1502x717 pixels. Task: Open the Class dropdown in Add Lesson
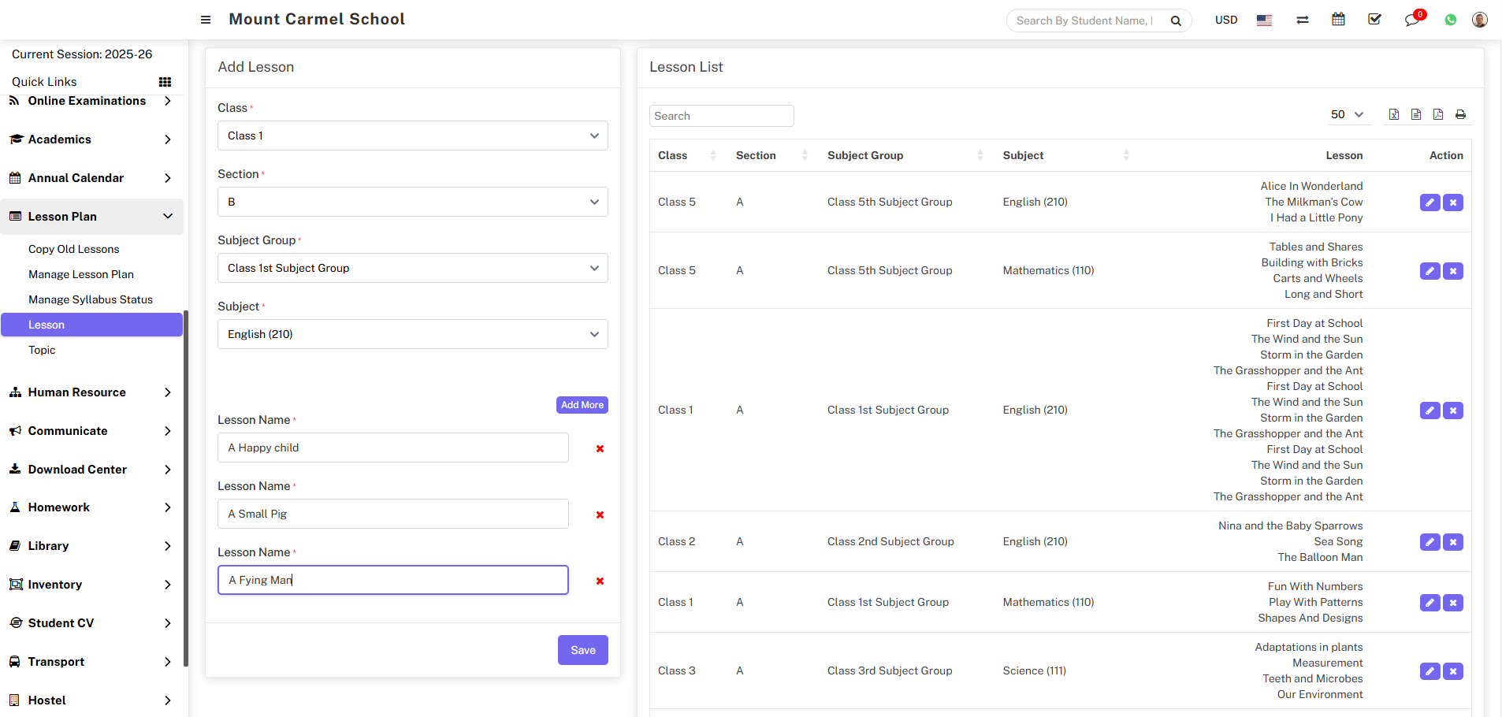point(412,136)
